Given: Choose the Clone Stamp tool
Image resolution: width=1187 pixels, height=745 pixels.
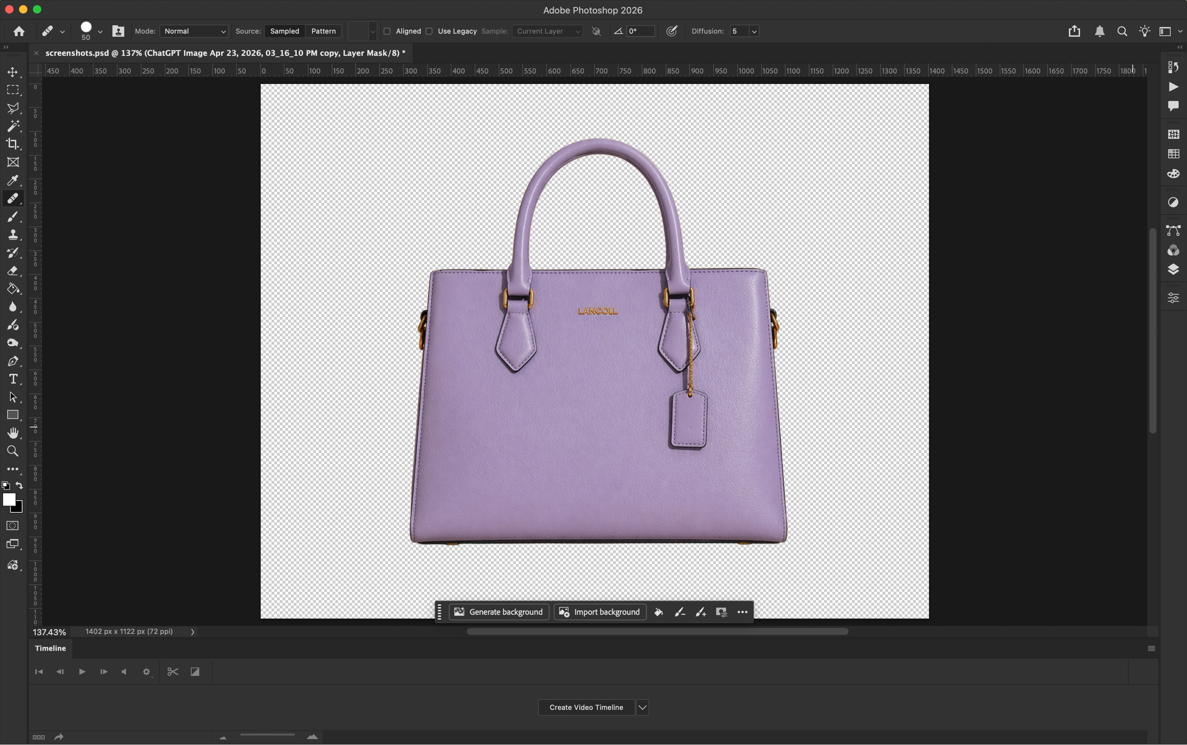Looking at the screenshot, I should 13,235.
